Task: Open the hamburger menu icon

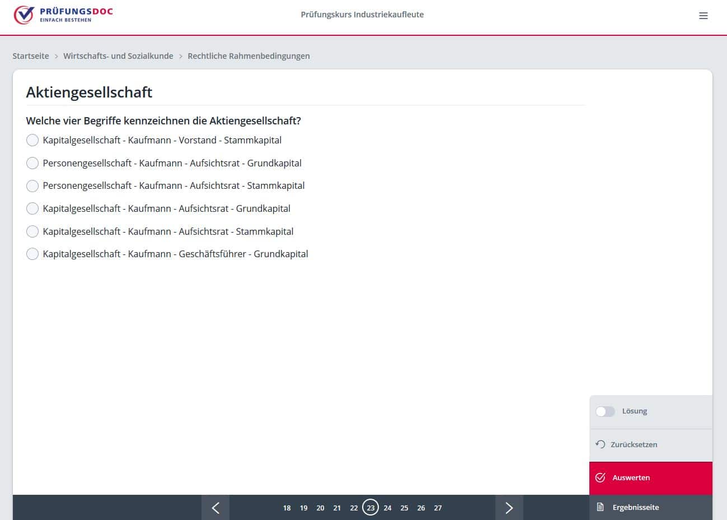Action: coord(703,16)
